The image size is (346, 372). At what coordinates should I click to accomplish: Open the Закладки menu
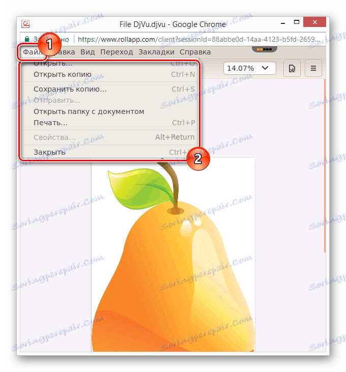pos(156,52)
